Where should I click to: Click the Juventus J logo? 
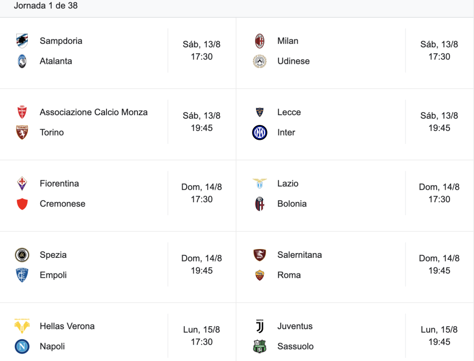point(260,326)
